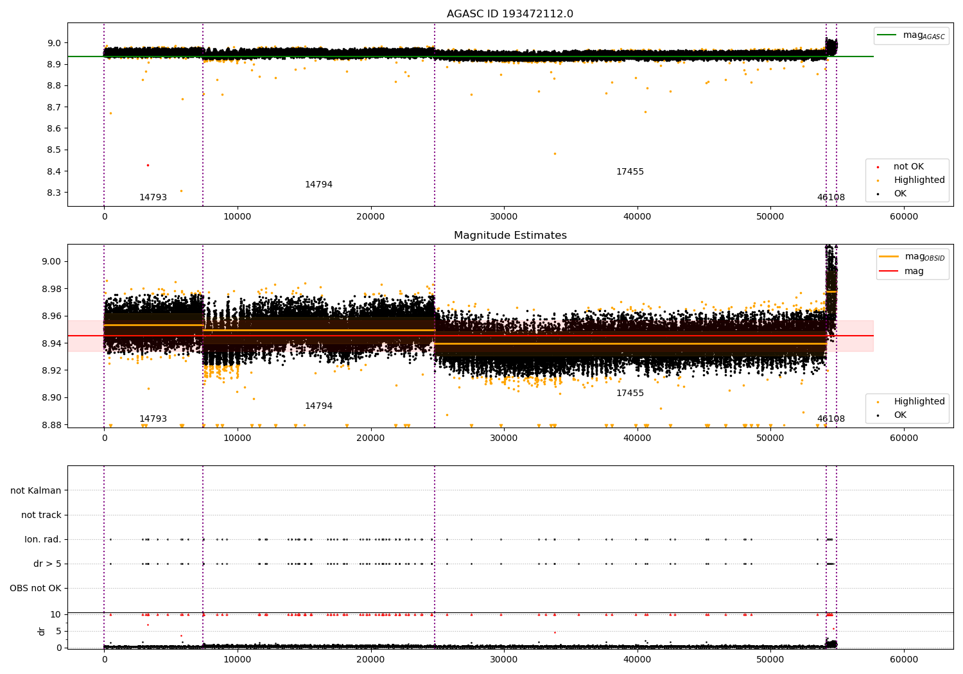Click the 'Ion. rad.' axis label
963x674 pixels.
point(43,540)
